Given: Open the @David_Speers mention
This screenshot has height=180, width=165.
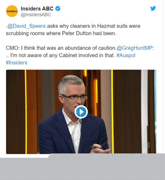Looking at the screenshot, I should pos(26,26).
